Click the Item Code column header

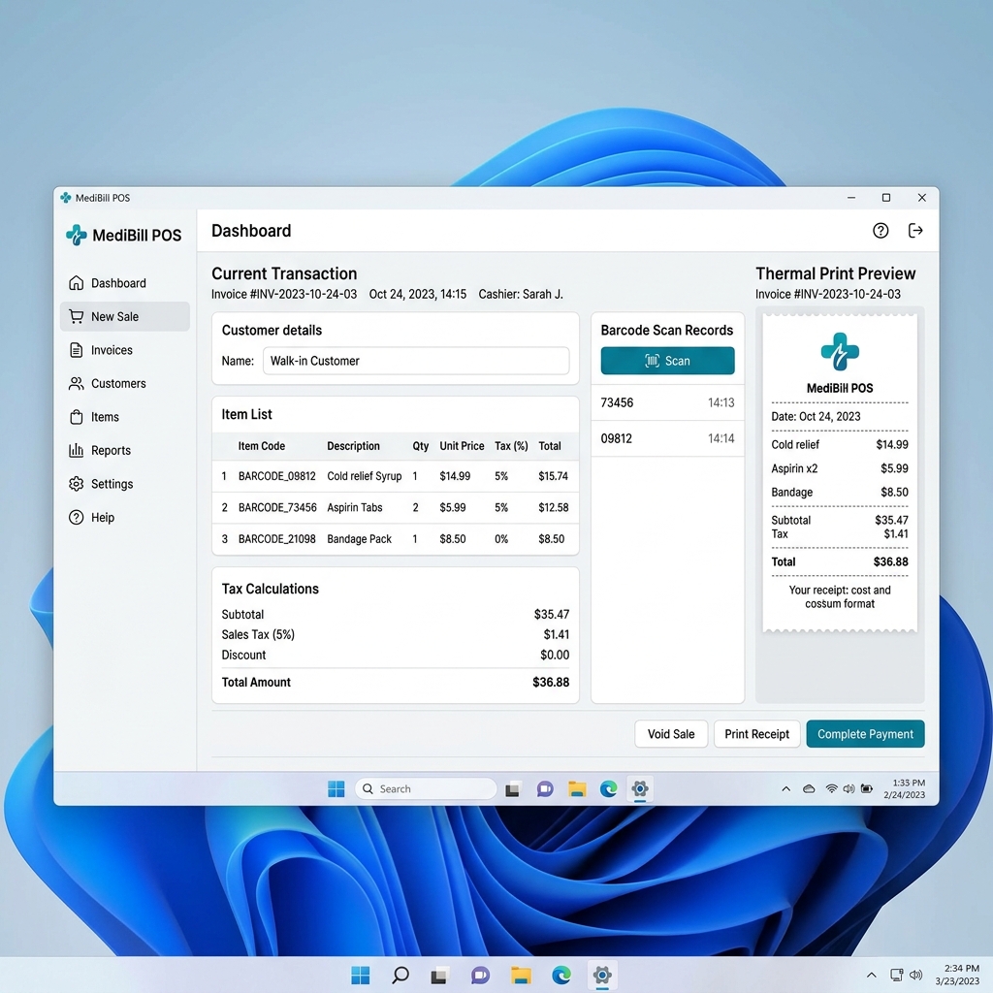[262, 446]
